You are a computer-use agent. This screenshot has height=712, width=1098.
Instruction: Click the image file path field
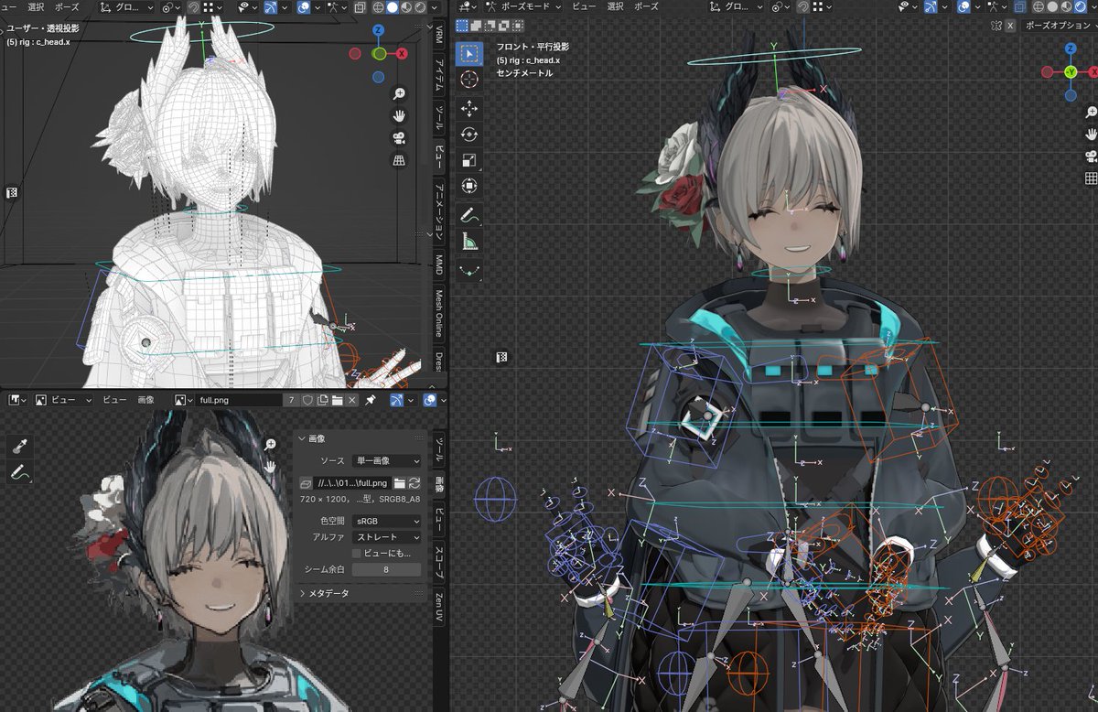353,482
